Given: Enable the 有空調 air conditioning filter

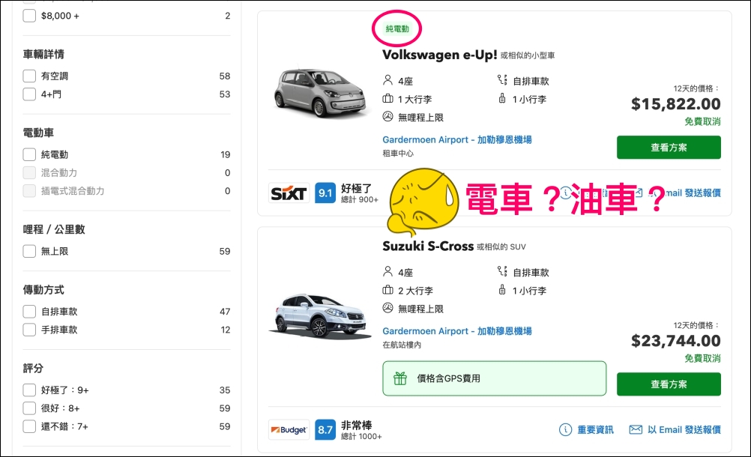Looking at the screenshot, I should click(29, 76).
